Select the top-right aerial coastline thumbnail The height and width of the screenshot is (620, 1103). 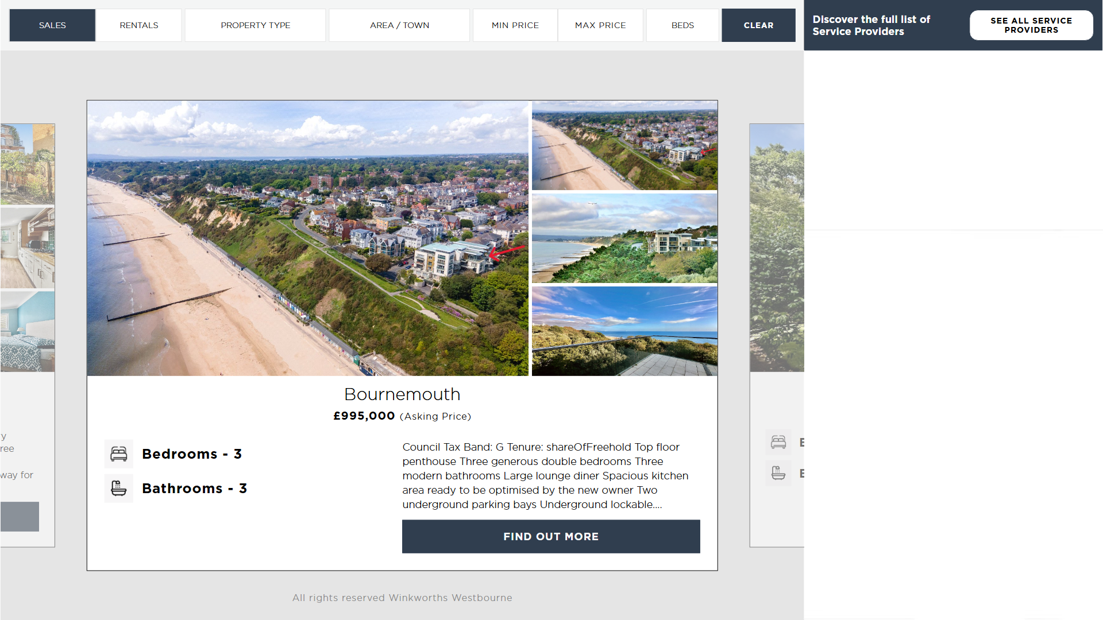pyautogui.click(x=624, y=145)
